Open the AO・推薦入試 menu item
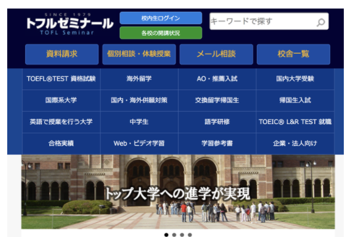The height and width of the screenshot is (237, 353). (217, 79)
